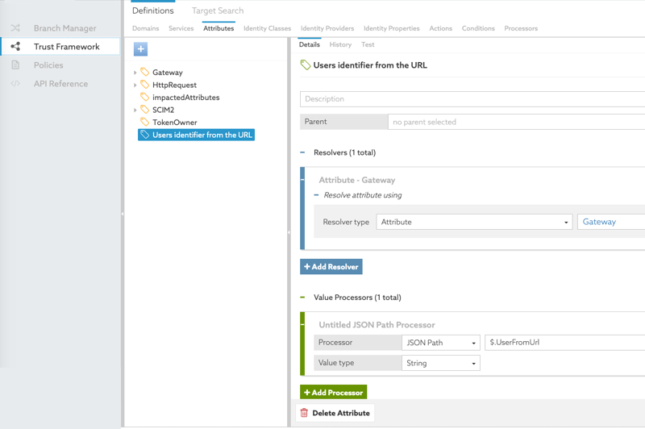Screen dimensions: 645x429
Task: Click the Delete Attribute button
Action: coord(335,413)
